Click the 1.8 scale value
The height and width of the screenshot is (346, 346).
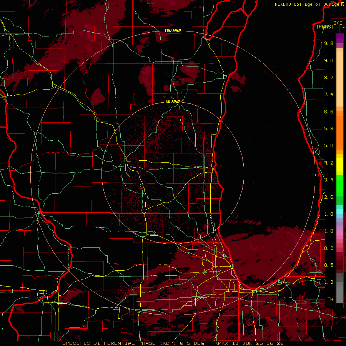pyautogui.click(x=329, y=214)
